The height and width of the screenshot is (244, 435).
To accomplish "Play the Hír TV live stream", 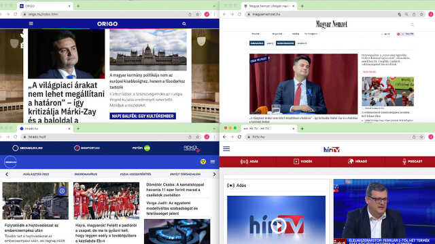I will coord(278,226).
